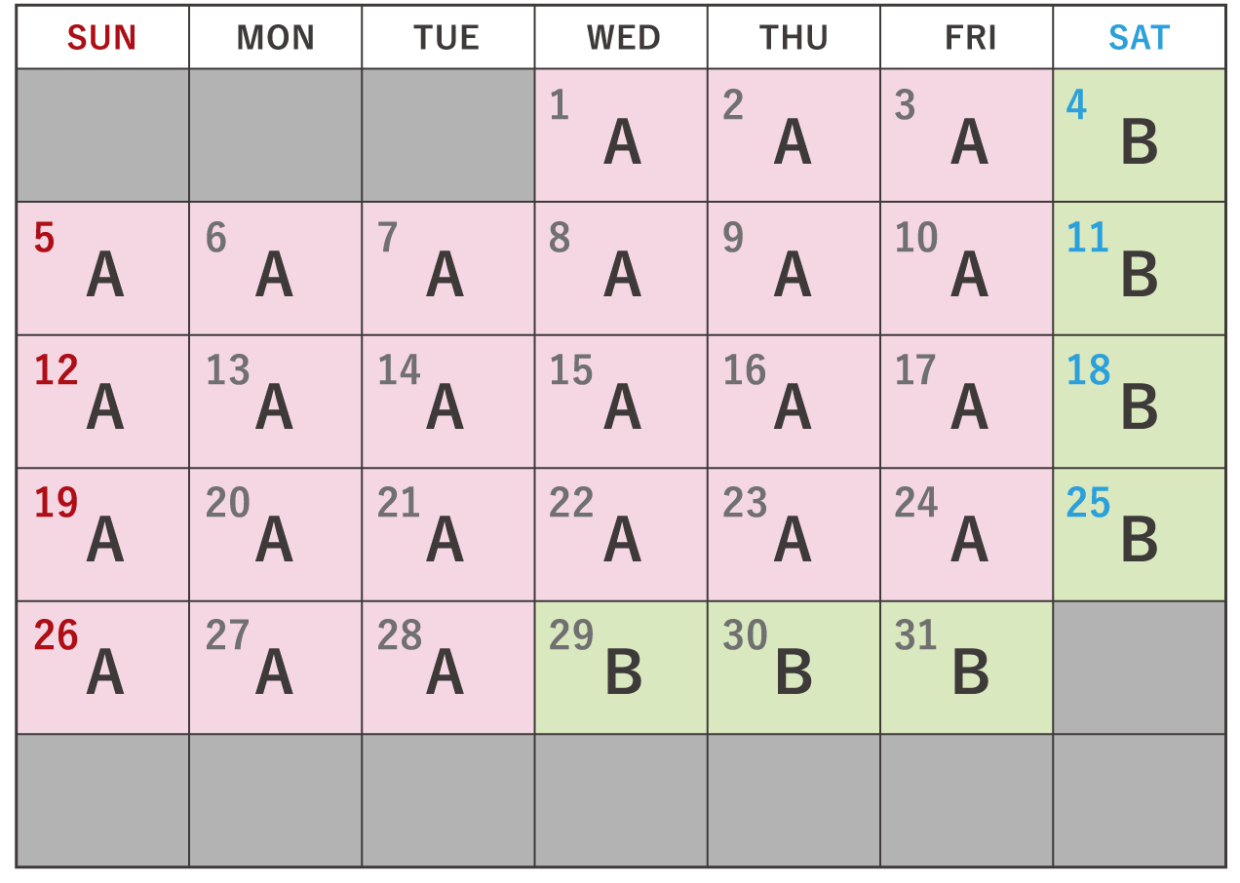Select date 11 marked B
Image resolution: width=1240 pixels, height=883 pixels.
pos(1139,269)
